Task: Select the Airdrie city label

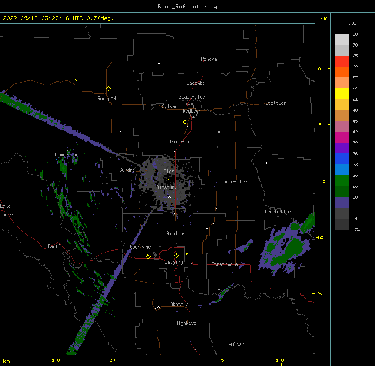Action: coord(175,233)
